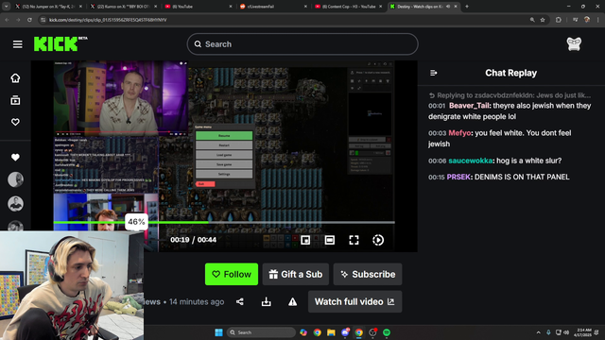This screenshot has height=340, width=605.
Task: Open Chrome three-dot menu
Action: 598,20
